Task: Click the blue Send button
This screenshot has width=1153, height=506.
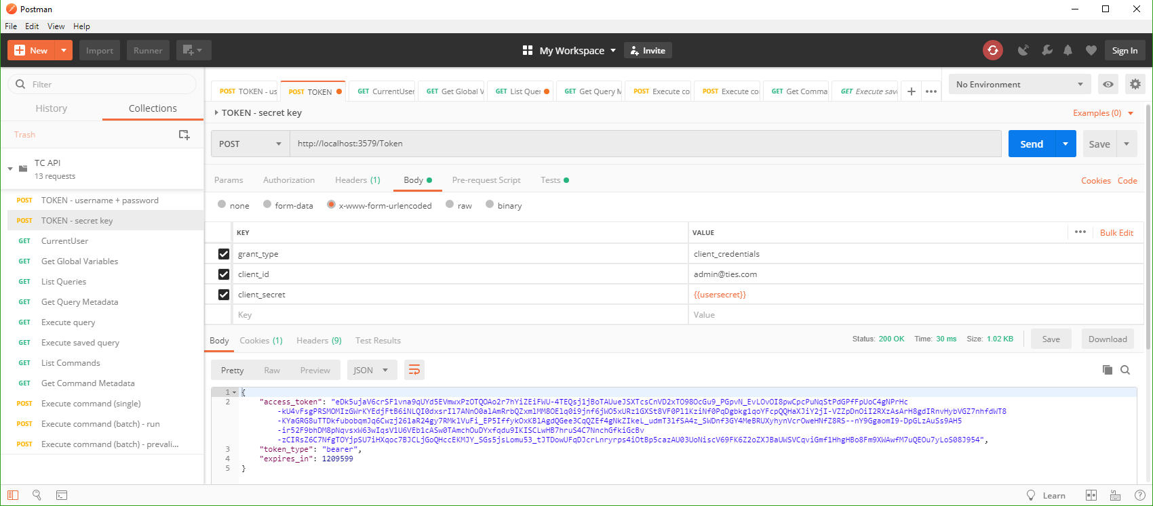Action: click(1031, 144)
